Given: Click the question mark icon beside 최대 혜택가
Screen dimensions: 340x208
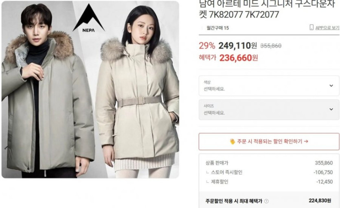Looking at the screenshot, I should pos(266,201).
